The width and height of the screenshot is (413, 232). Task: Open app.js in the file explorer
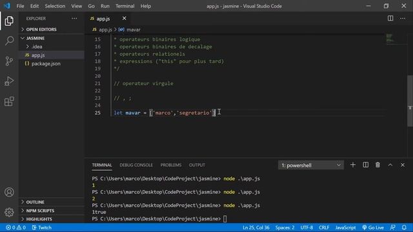click(52, 55)
